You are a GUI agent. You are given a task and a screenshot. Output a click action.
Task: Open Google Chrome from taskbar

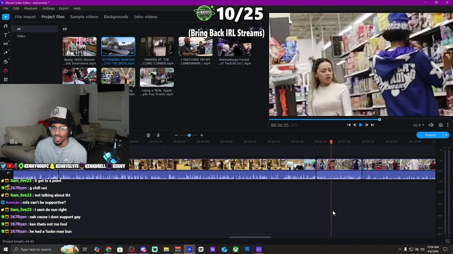pos(108,249)
